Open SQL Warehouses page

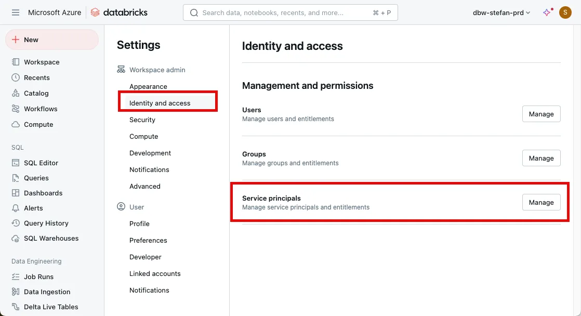(51, 238)
